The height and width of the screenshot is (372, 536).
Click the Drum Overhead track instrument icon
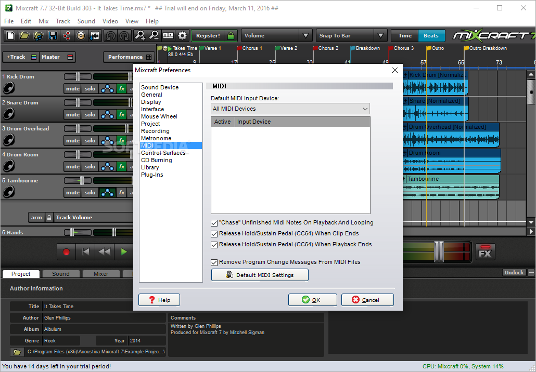(x=8, y=140)
